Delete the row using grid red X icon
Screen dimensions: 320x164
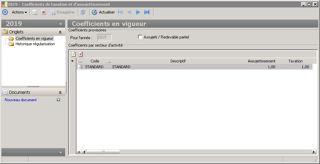click(x=81, y=54)
